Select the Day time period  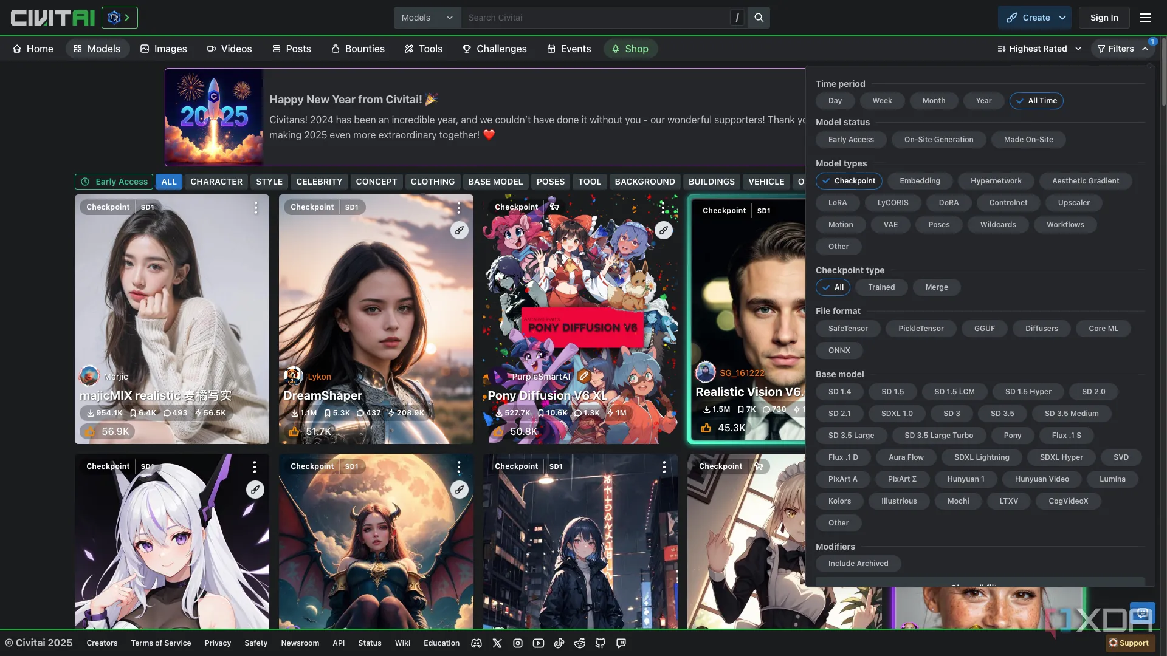(x=835, y=101)
